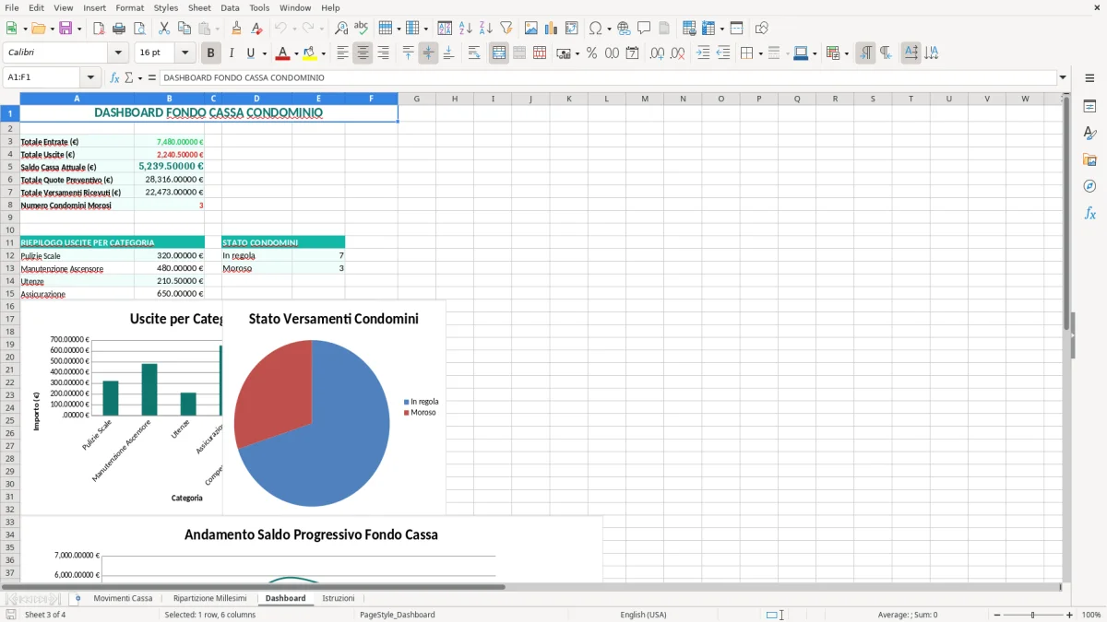
Task: Adjust the zoom slider
Action: pyautogui.click(x=1032, y=615)
